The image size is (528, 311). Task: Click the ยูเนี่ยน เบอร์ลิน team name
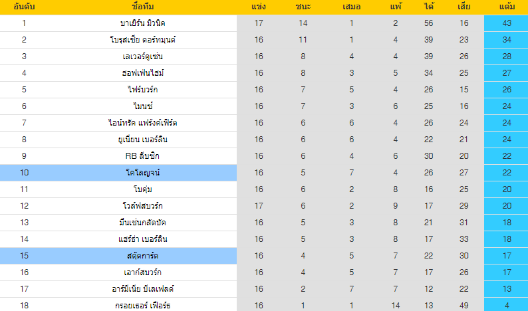pos(143,140)
